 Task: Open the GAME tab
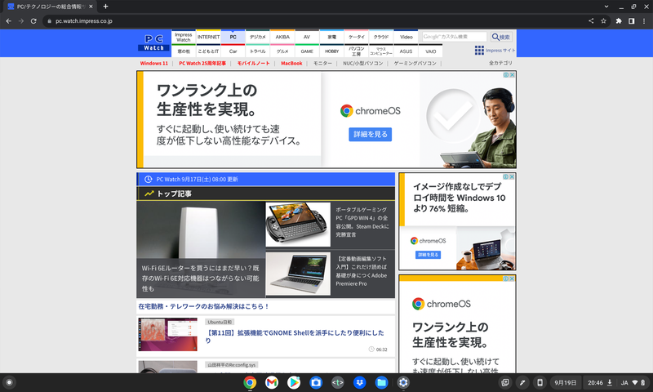(307, 51)
